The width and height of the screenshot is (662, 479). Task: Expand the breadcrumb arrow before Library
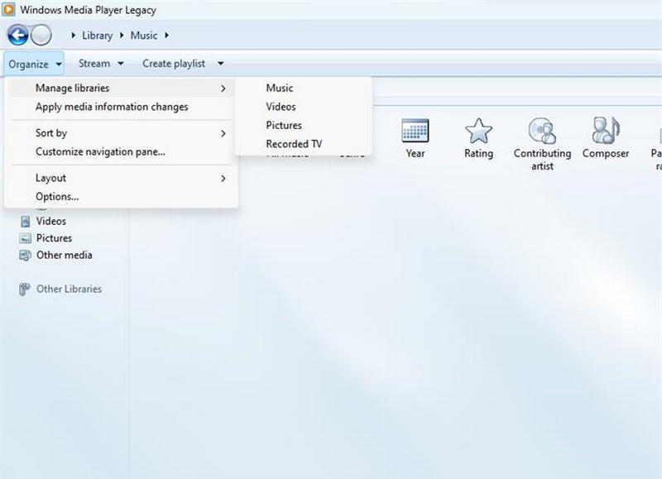(x=74, y=36)
